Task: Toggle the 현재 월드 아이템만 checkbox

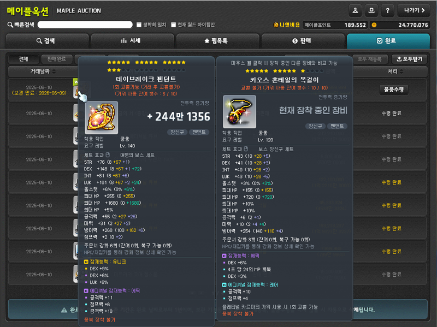Action: point(173,25)
